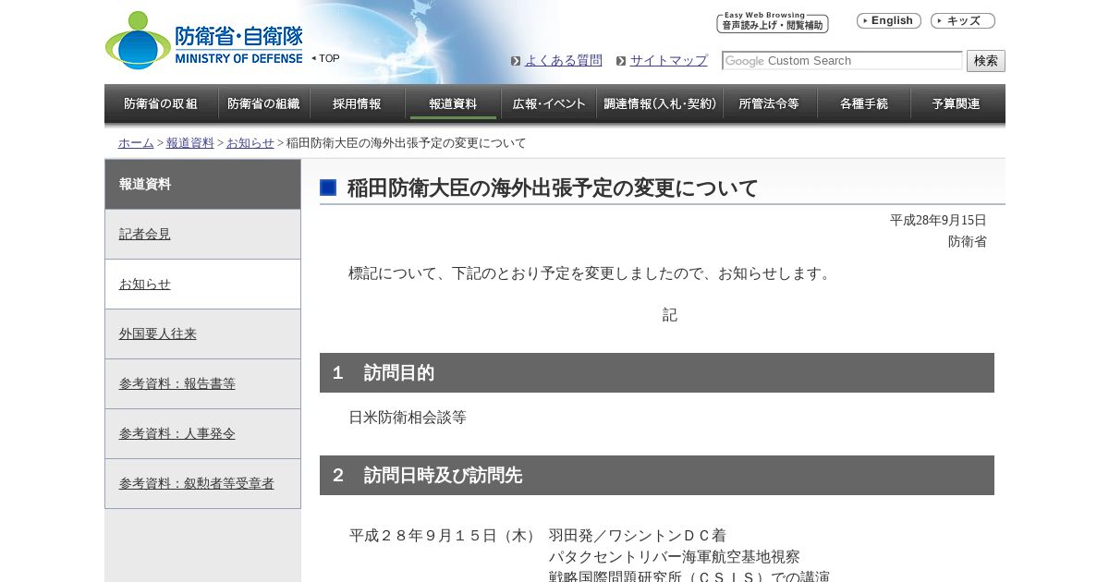Click the text パタクセントリバー海軍航空基地視察
The width and height of the screenshot is (1109, 582).
coord(675,557)
